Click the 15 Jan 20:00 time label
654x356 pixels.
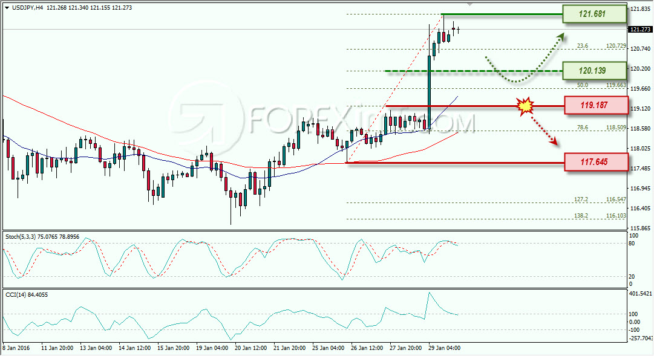pos(174,348)
